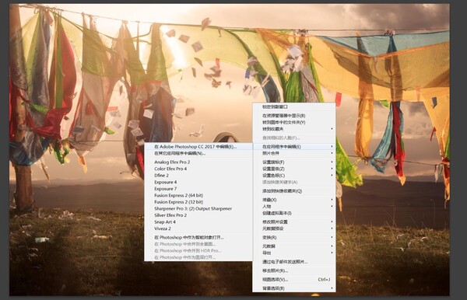Expand the 在应用程序中编辑(E) submenu

click(x=294, y=147)
